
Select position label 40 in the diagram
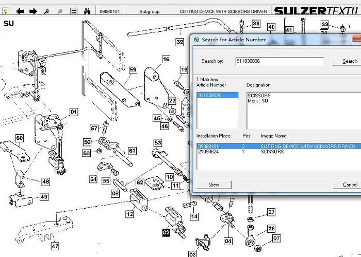(271, 27)
